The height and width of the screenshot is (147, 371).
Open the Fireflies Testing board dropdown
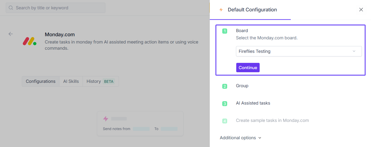pyautogui.click(x=299, y=51)
